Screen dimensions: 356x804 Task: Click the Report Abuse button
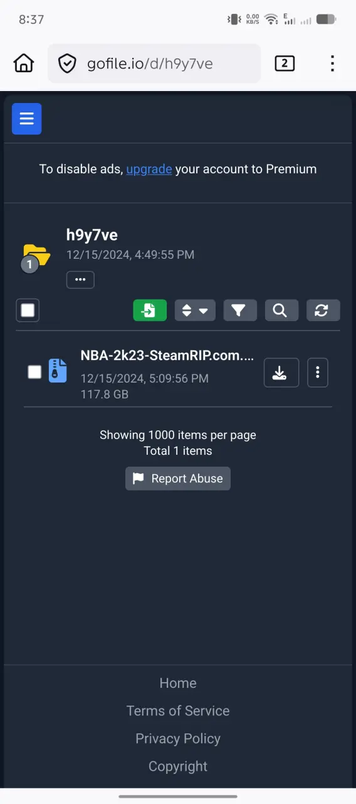click(x=178, y=479)
